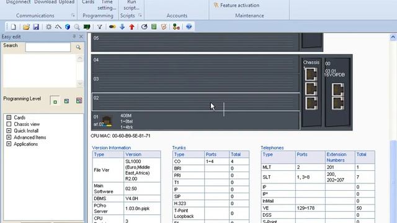
Task: Click the search results scroll-up arrow
Action: pos(80,58)
